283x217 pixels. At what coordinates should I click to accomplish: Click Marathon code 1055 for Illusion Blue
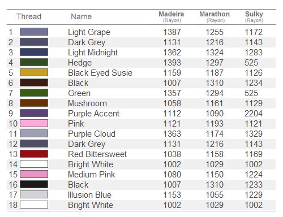(215, 195)
